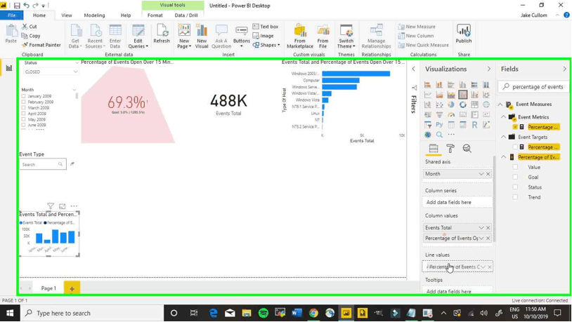Image resolution: width=572 pixels, height=322 pixels.
Task: Click the New Quick Measure button
Action: click(423, 45)
